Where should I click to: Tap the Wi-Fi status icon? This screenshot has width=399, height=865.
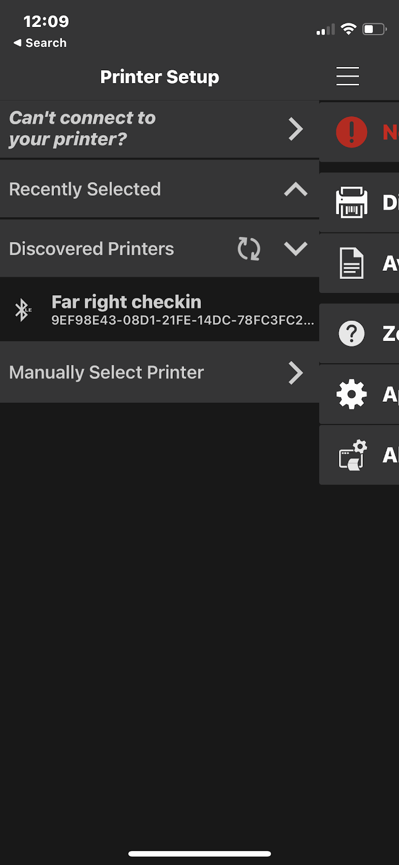(x=349, y=29)
